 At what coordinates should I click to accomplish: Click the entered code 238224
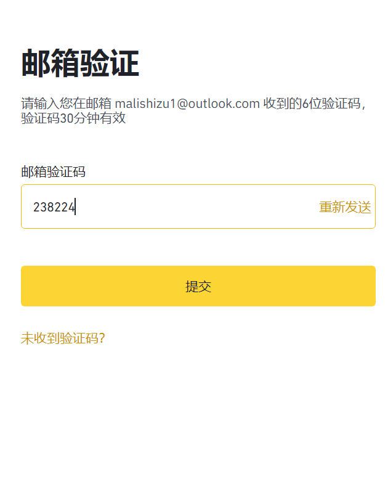54,207
